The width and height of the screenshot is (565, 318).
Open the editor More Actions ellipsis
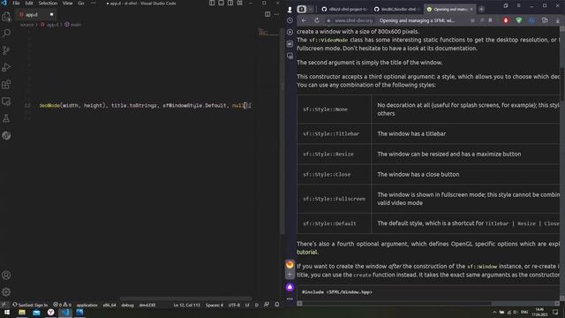(276, 14)
